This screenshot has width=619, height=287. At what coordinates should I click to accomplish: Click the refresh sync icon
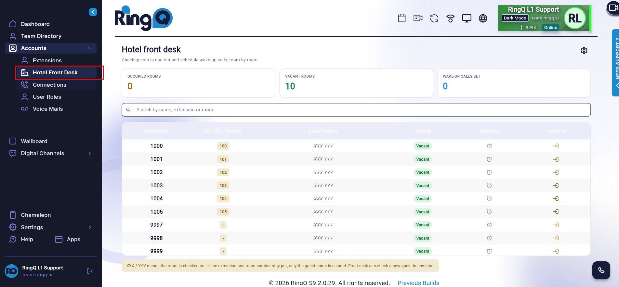(434, 18)
